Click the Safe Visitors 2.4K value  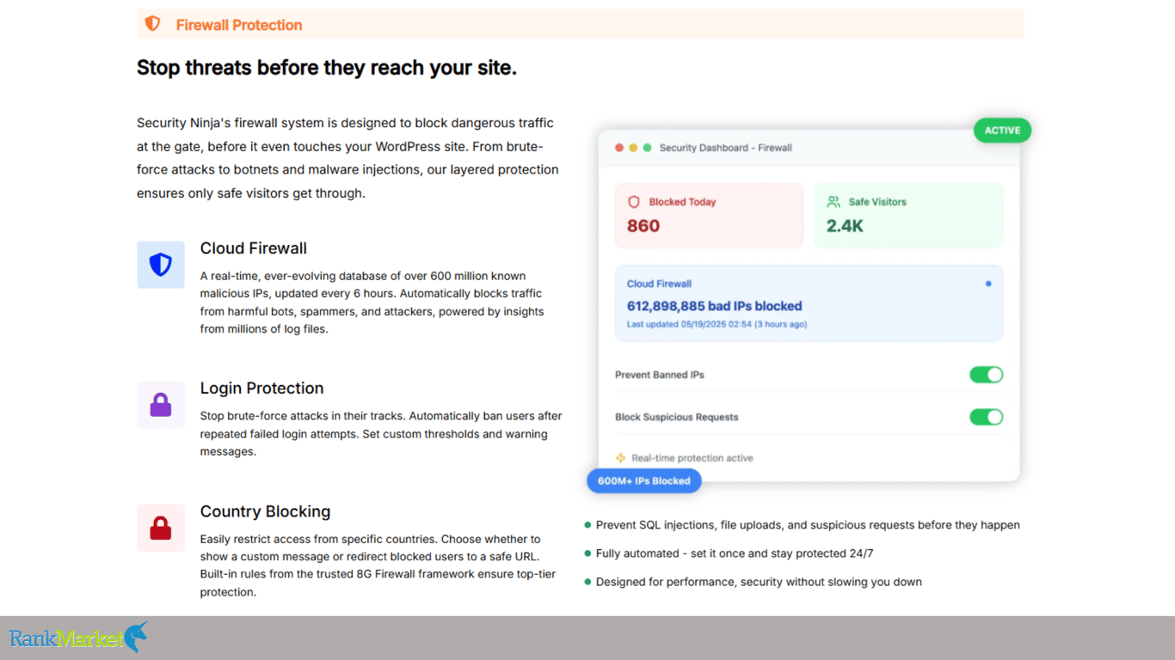[845, 226]
